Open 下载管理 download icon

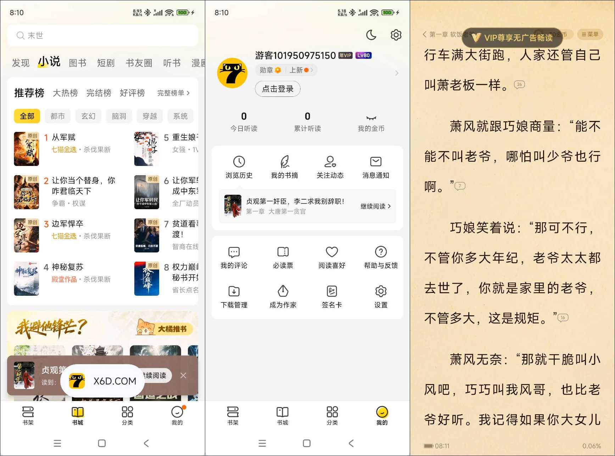point(234,291)
